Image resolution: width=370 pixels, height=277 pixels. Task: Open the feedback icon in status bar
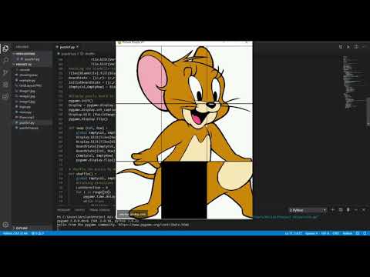(358, 233)
